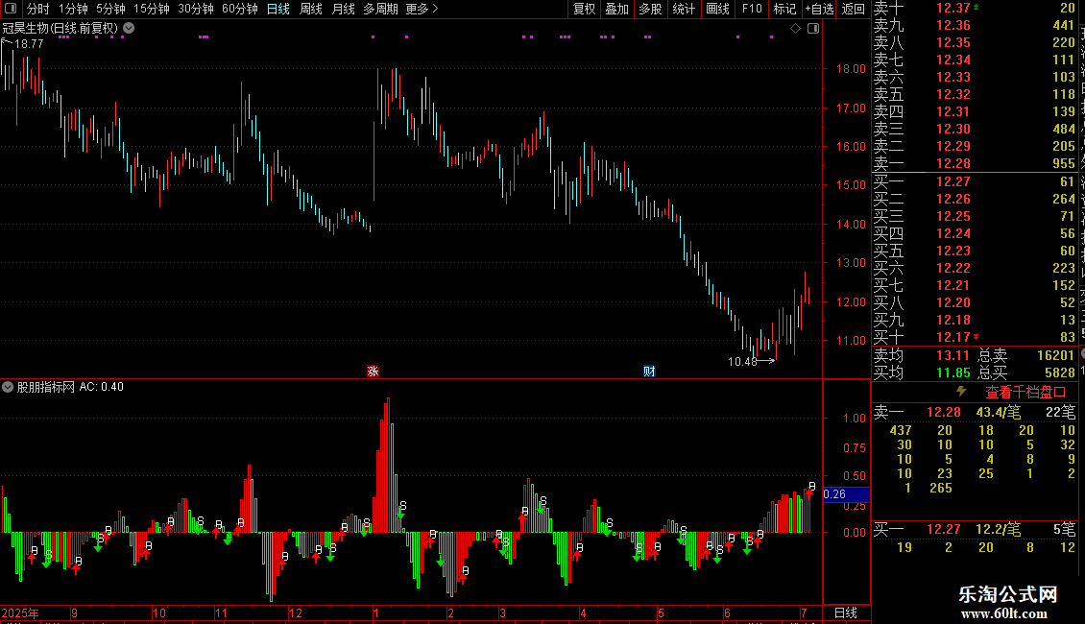
Task: Open 股朋指标网 indicator dropdown arrow
Action: pos(8,387)
